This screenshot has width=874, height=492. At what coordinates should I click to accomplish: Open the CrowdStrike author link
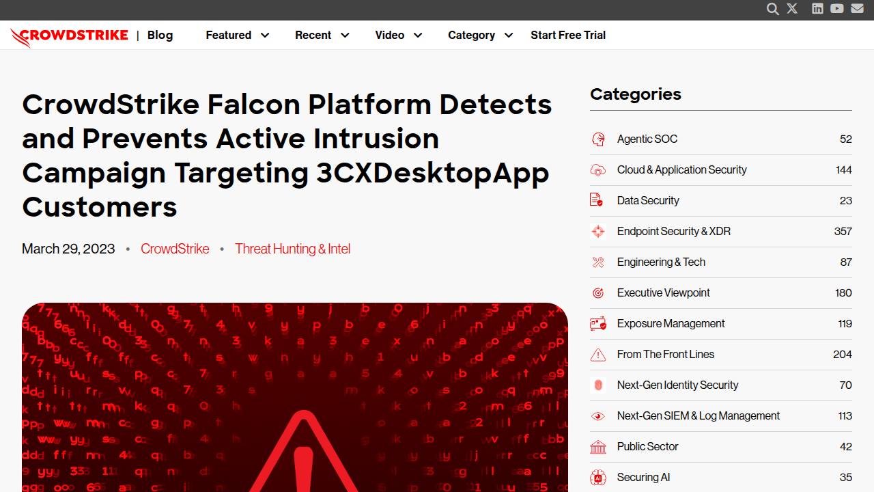(x=175, y=249)
